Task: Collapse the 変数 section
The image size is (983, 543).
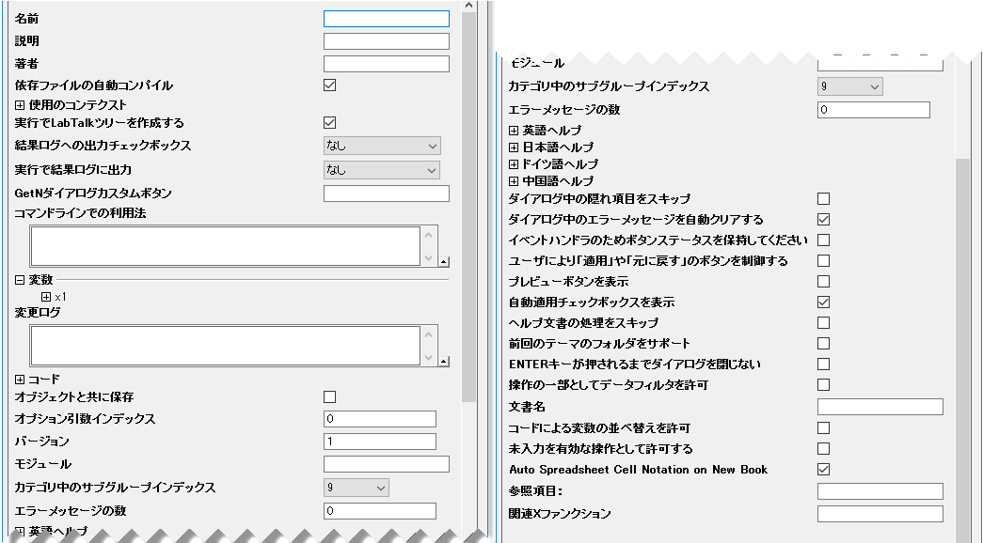Action: coord(20,280)
